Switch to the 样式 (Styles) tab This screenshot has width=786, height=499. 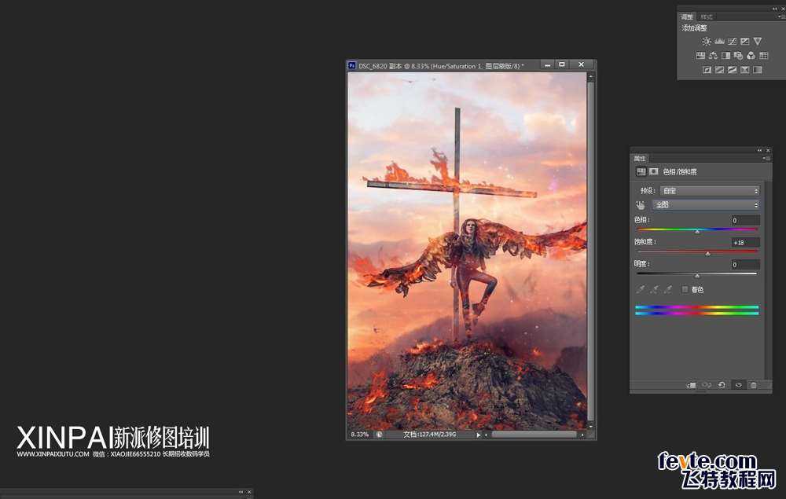click(x=707, y=17)
